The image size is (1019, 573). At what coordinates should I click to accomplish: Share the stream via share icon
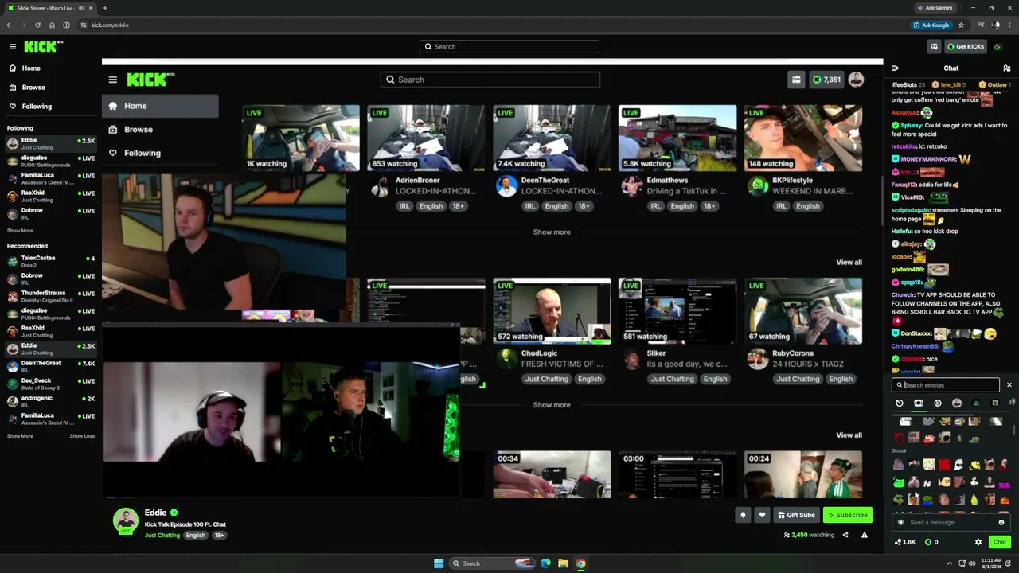coord(845,536)
